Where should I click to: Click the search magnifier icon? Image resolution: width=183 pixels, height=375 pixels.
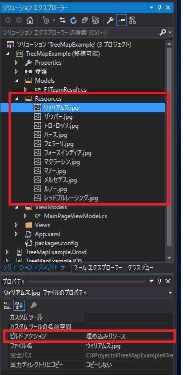(162, 32)
